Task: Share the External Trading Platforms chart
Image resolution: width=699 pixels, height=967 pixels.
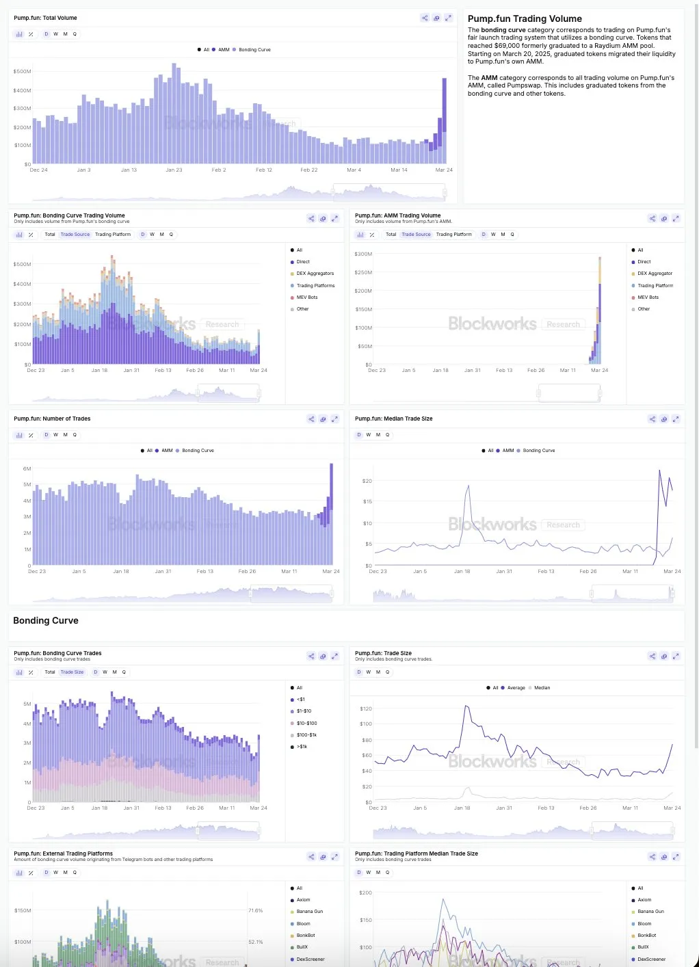Action: (x=311, y=857)
